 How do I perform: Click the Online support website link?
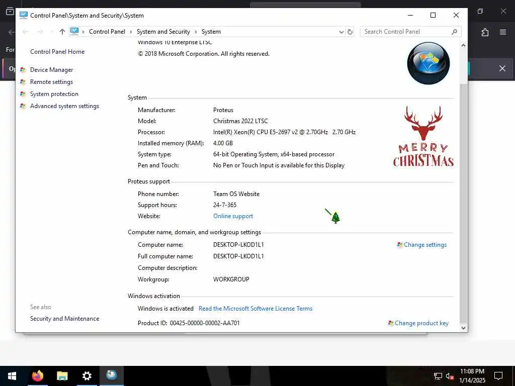click(x=233, y=216)
